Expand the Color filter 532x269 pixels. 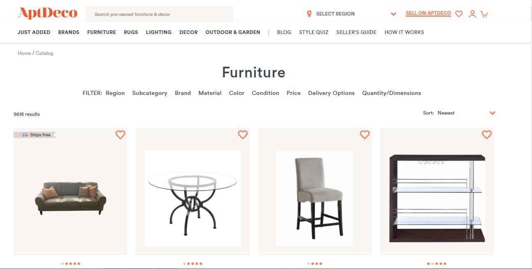(x=237, y=93)
